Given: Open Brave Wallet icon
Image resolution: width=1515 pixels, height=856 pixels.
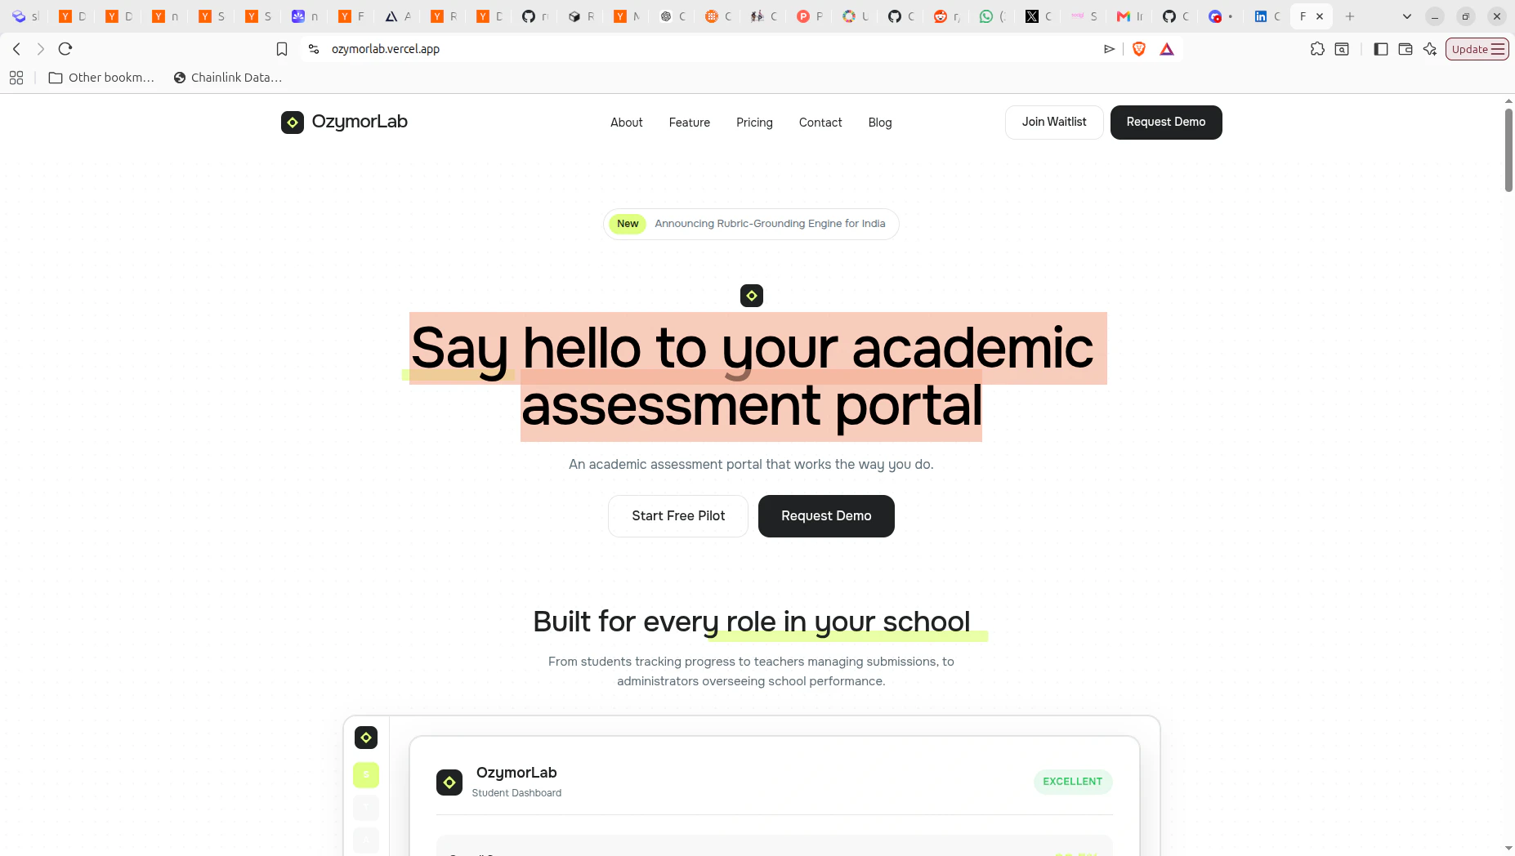Looking at the screenshot, I should point(1406,49).
